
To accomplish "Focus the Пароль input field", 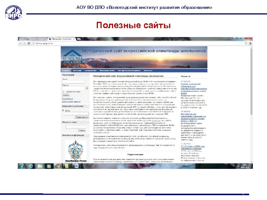I will pos(73,88).
